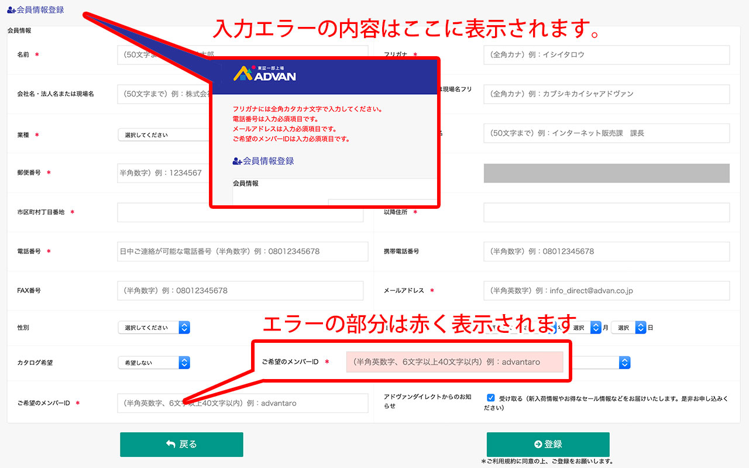This screenshot has height=468, width=749.
Task: Choose birth day from the 日 dropdown
Action: click(628, 328)
